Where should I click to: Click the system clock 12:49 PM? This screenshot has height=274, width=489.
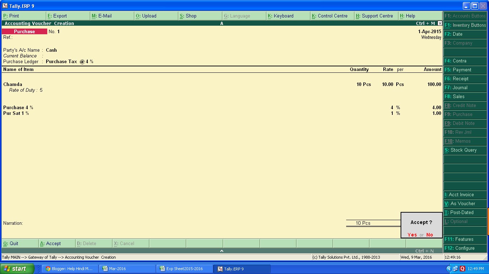coord(476,269)
